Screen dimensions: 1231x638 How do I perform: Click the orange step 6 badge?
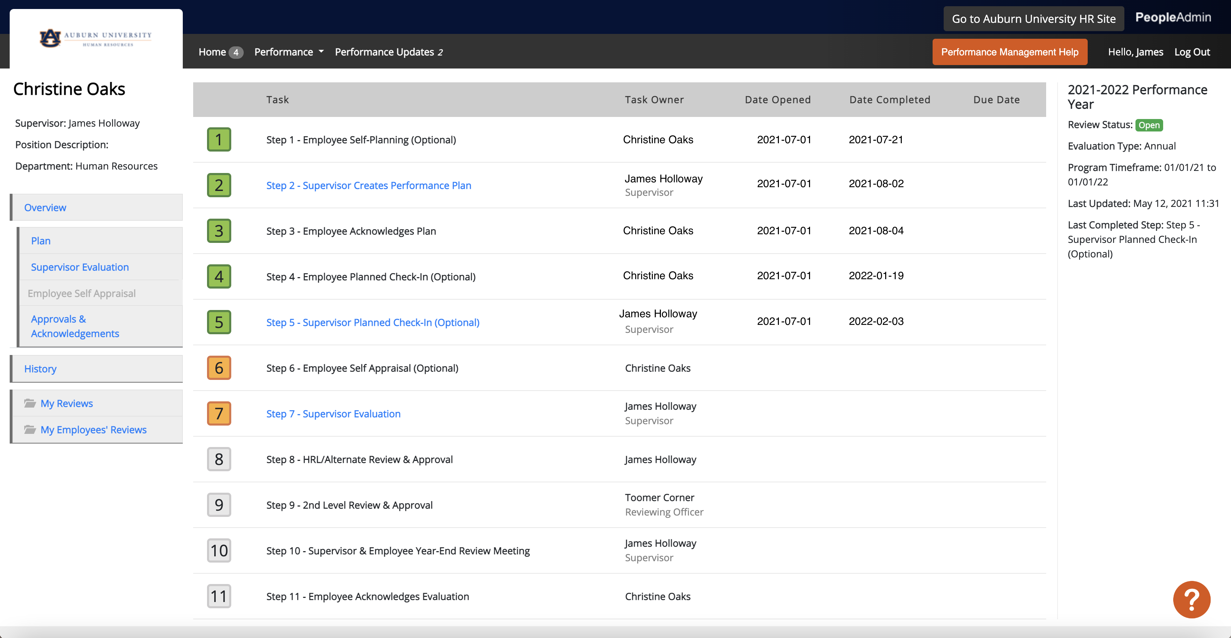coord(219,368)
